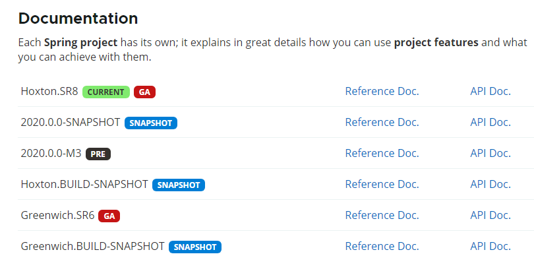Open Reference Doc. for 2020.0.0-M3
This screenshot has width=534, height=279.
pyautogui.click(x=382, y=153)
